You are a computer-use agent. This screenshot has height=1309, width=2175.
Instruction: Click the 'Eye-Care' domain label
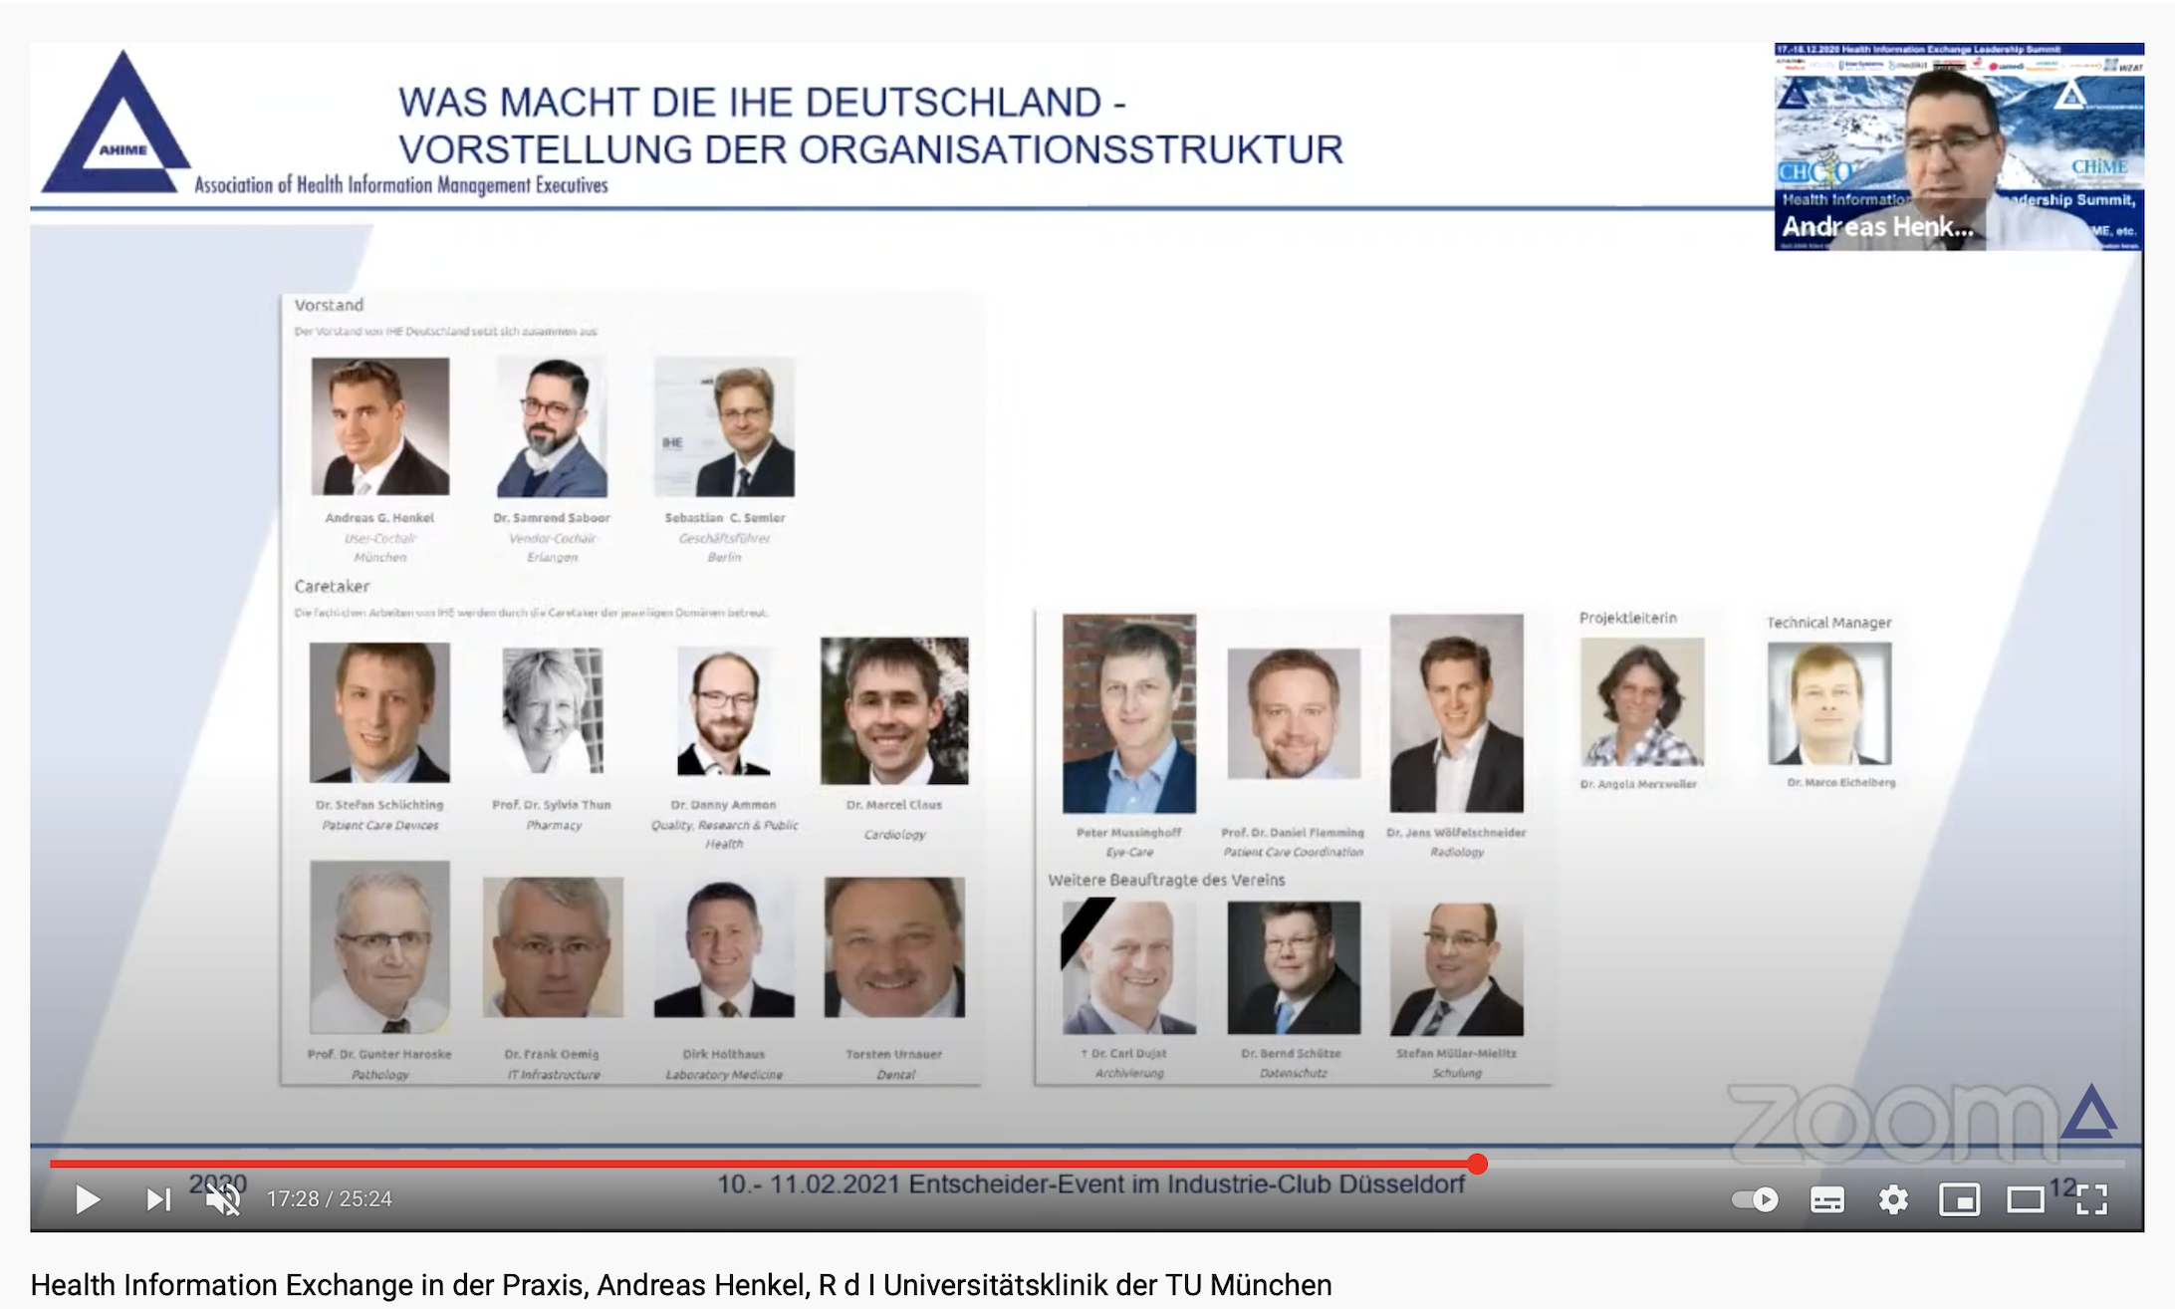coord(1129,853)
